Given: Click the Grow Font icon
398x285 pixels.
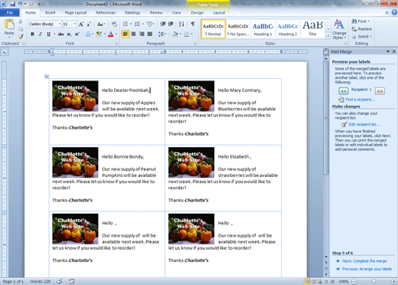Looking at the screenshot, I should pyautogui.click(x=81, y=25).
